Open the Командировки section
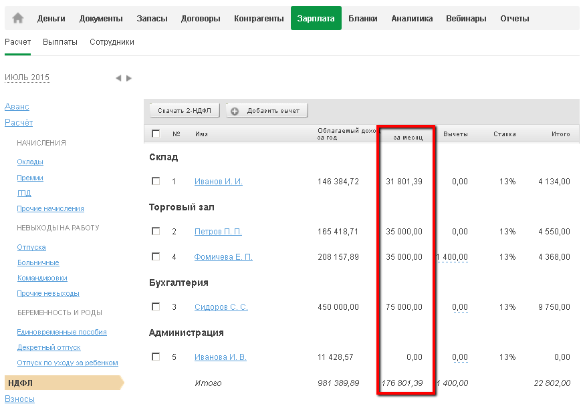 coord(42,278)
